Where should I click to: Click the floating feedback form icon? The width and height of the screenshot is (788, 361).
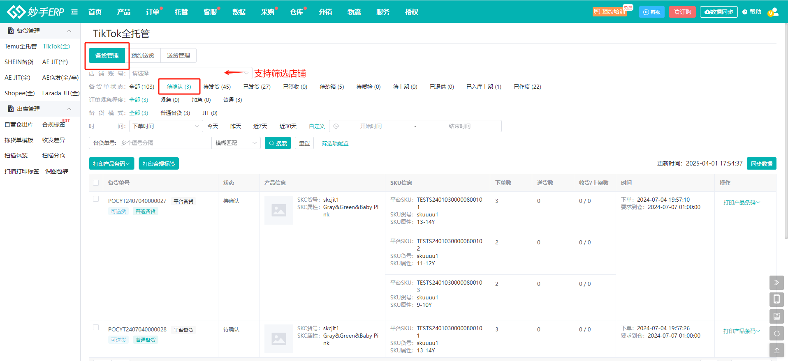click(x=776, y=316)
